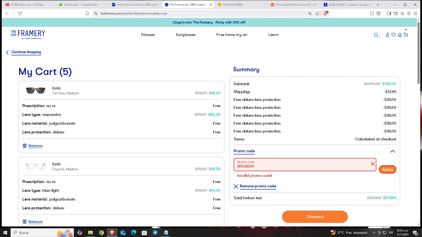
Task: Click the orange Checkout button
Action: click(x=315, y=217)
